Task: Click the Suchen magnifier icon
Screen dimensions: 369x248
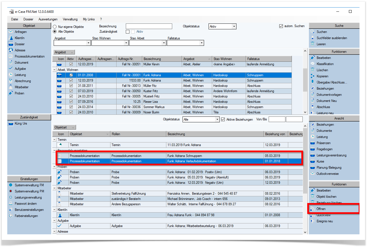Action: click(x=313, y=32)
